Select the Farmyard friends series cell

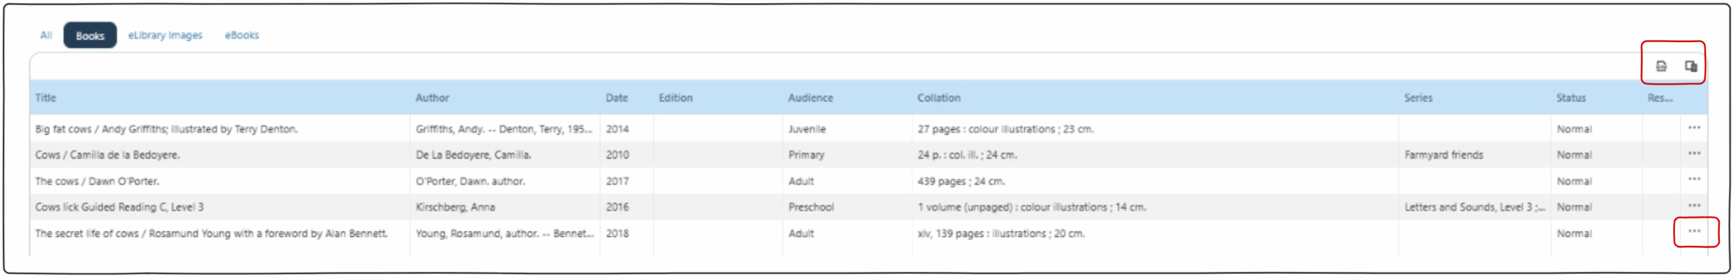1443,155
